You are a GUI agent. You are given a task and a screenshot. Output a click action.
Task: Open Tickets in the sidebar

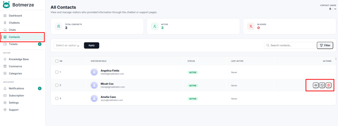point(23,44)
